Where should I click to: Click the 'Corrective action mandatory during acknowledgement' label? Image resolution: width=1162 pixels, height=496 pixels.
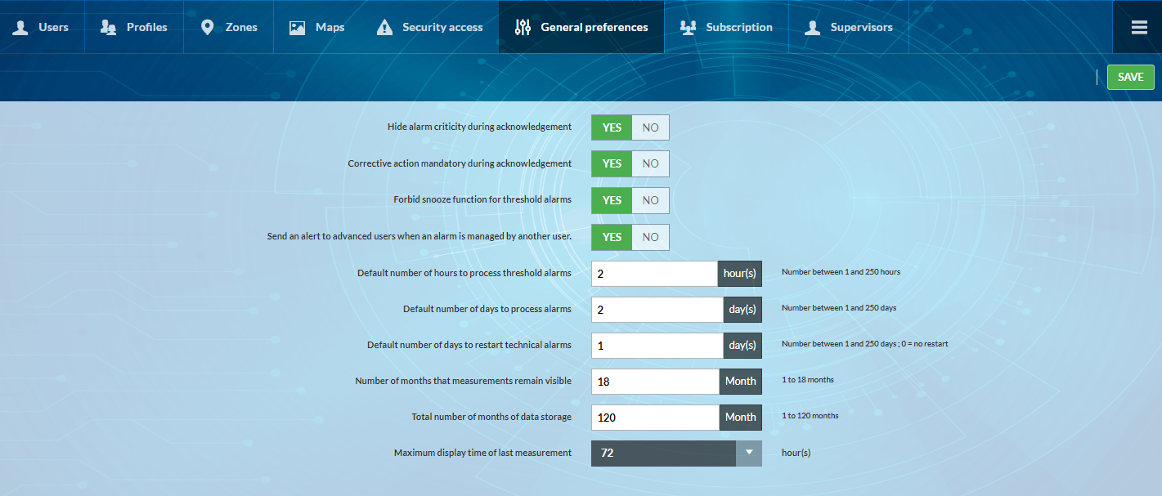(460, 163)
